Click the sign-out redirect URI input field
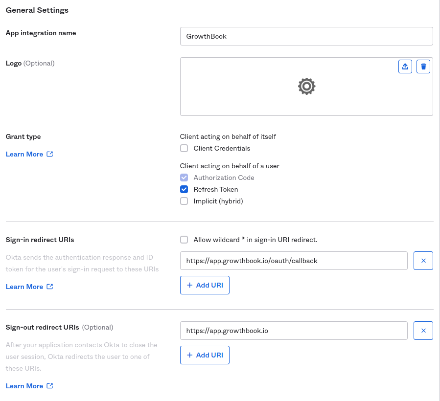 (x=294, y=331)
